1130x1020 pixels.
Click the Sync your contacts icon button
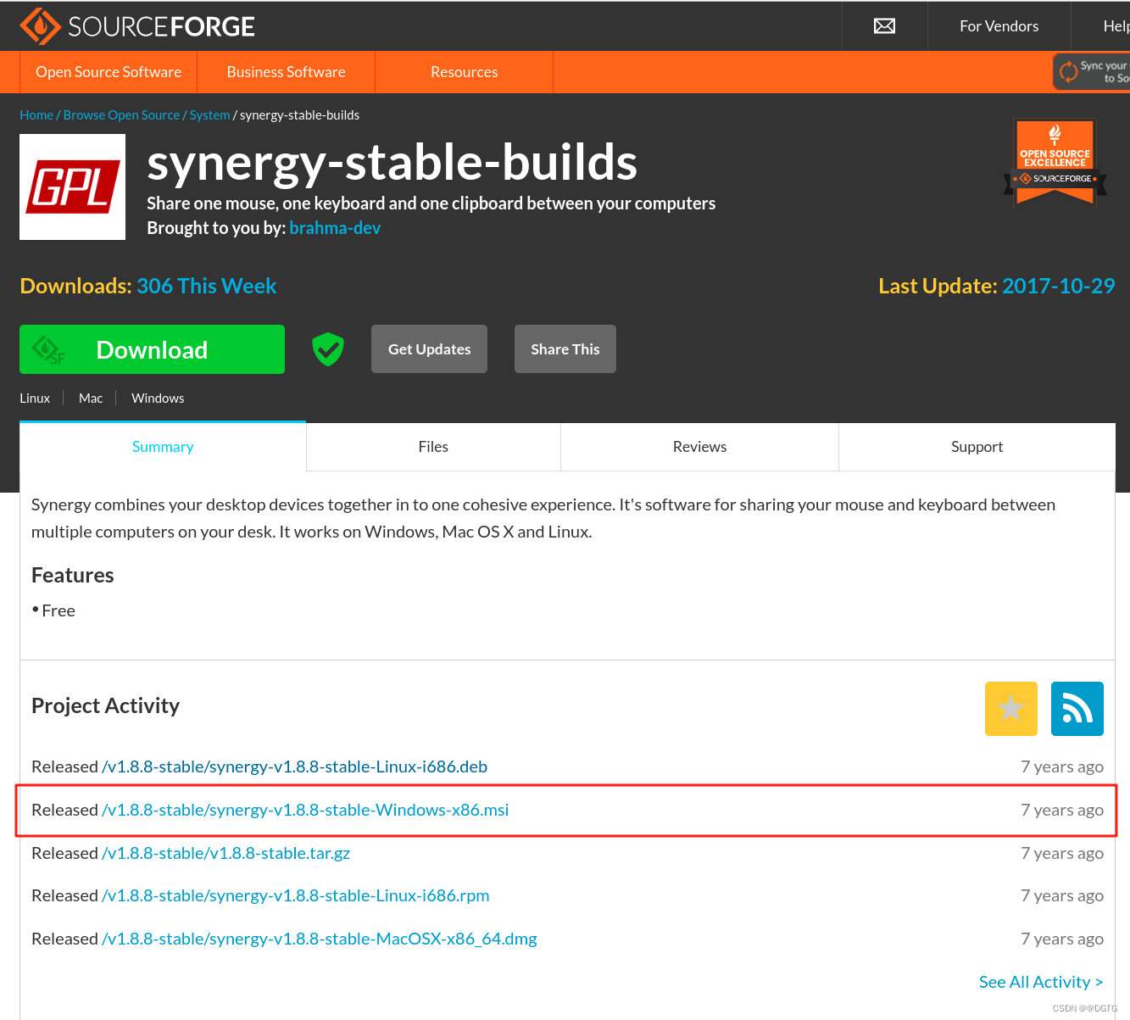point(1092,72)
